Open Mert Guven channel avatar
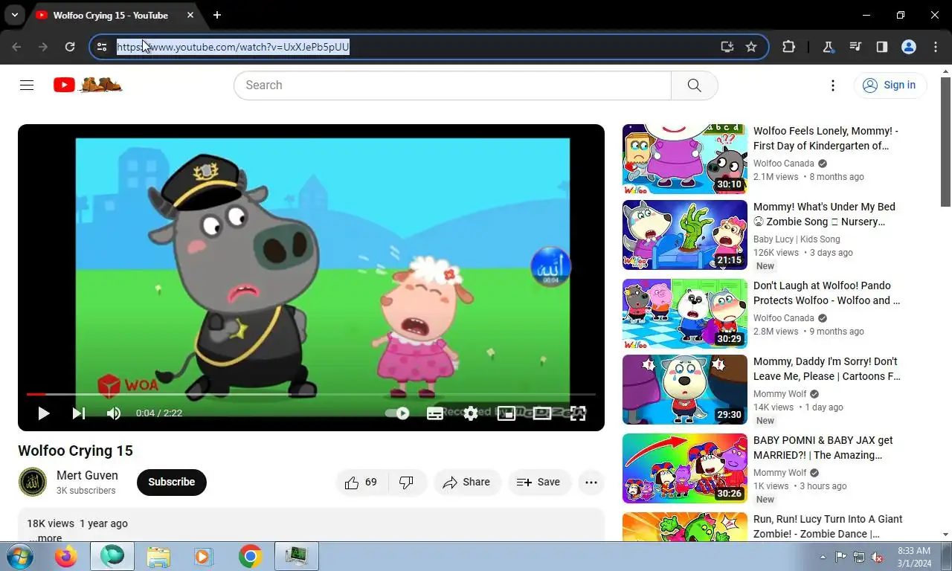This screenshot has width=952, height=571. click(x=33, y=482)
